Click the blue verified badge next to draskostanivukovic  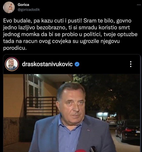[x=77, y=64]
